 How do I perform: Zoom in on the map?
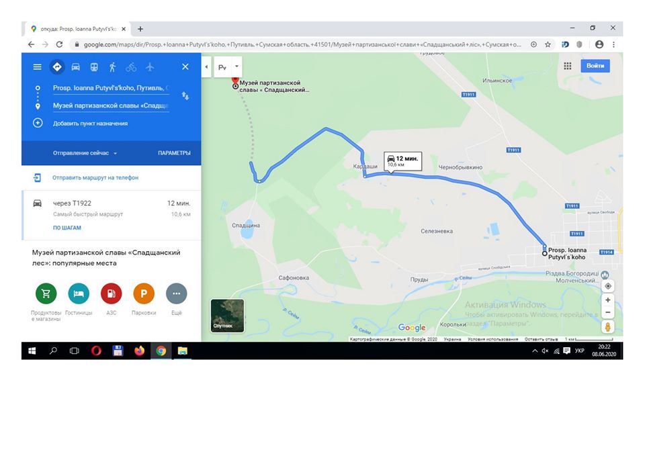coord(608,300)
